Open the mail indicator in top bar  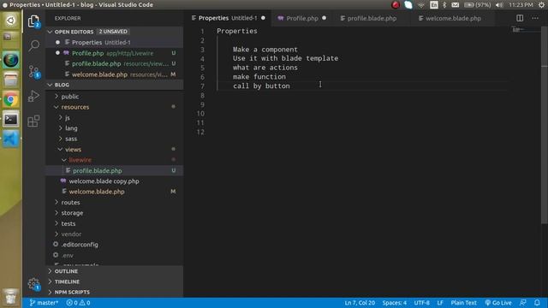(x=455, y=5)
